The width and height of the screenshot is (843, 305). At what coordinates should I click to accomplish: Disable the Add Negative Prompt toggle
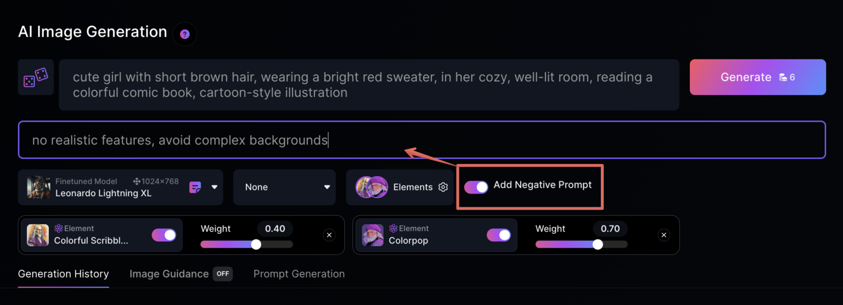476,187
